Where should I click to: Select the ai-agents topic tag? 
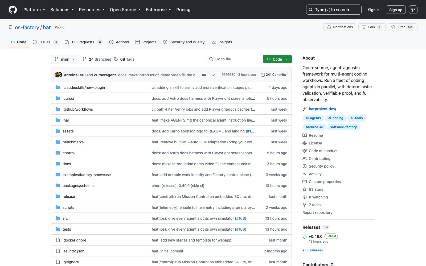pyautogui.click(x=313, y=118)
